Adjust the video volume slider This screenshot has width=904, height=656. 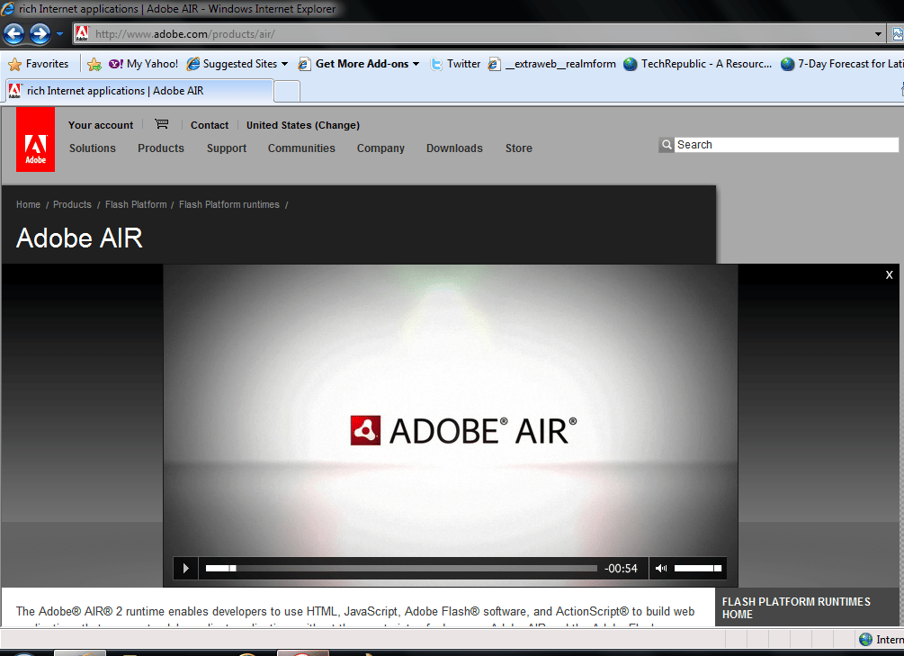698,569
